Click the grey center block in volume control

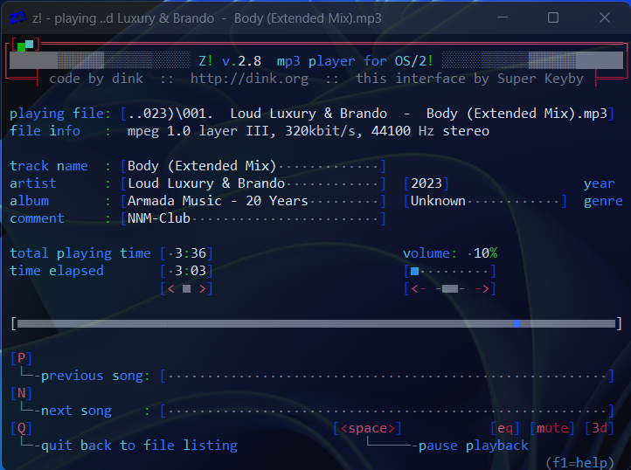[x=450, y=288]
